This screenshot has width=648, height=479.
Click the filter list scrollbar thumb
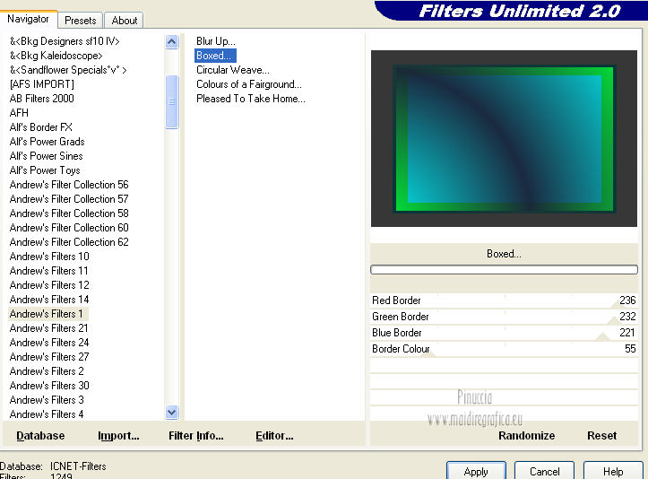point(171,101)
